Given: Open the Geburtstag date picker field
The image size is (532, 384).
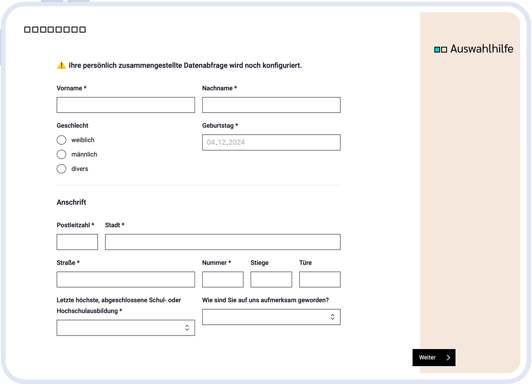Looking at the screenshot, I should point(271,142).
